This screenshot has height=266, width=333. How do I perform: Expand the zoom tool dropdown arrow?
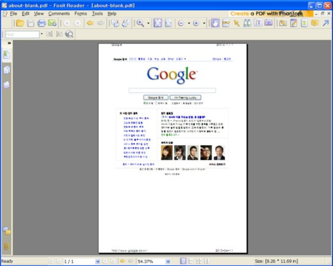pos(148,23)
